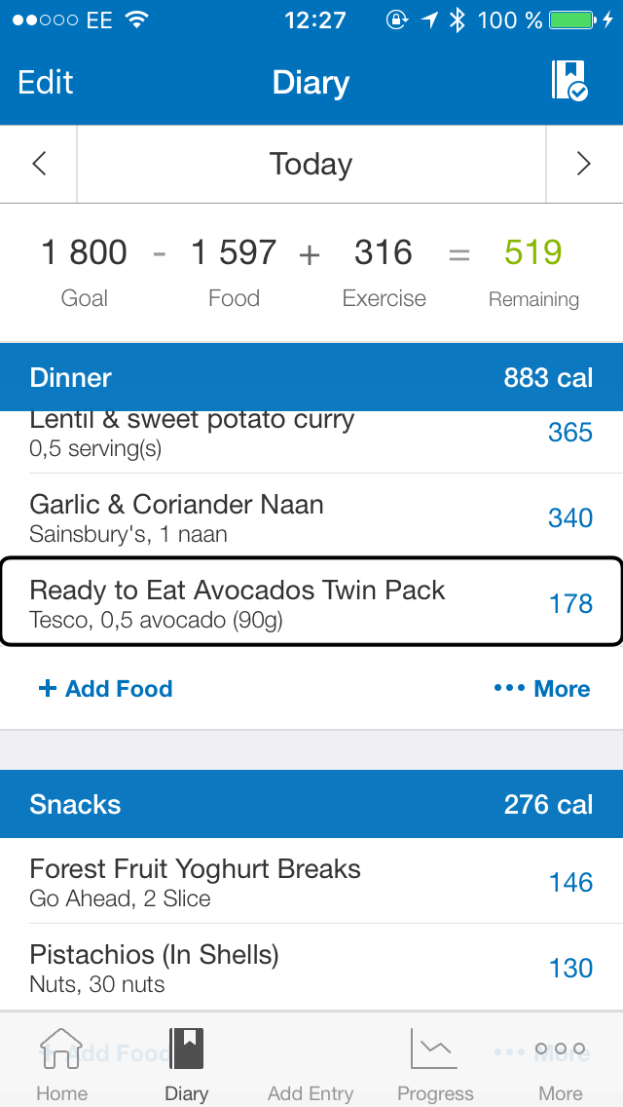Add Food under Dinner
Viewport: 623px width, 1107px height.
point(106,688)
